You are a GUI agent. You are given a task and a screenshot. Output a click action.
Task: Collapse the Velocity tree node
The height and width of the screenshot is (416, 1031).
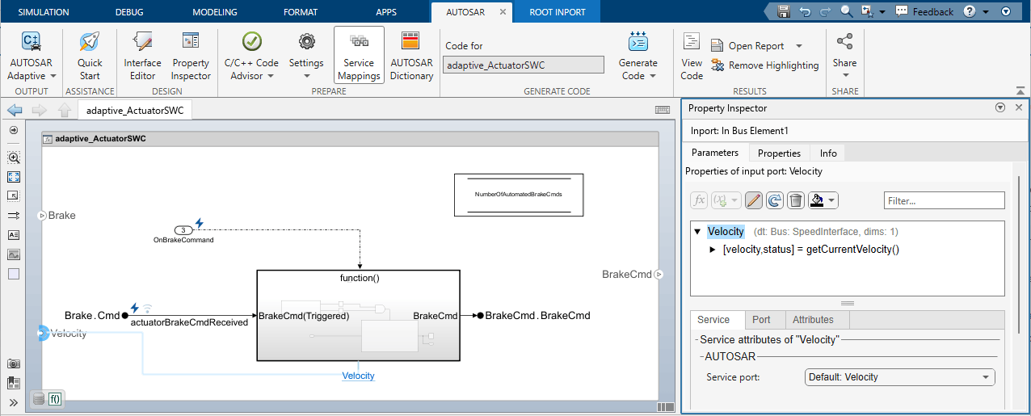click(x=697, y=232)
